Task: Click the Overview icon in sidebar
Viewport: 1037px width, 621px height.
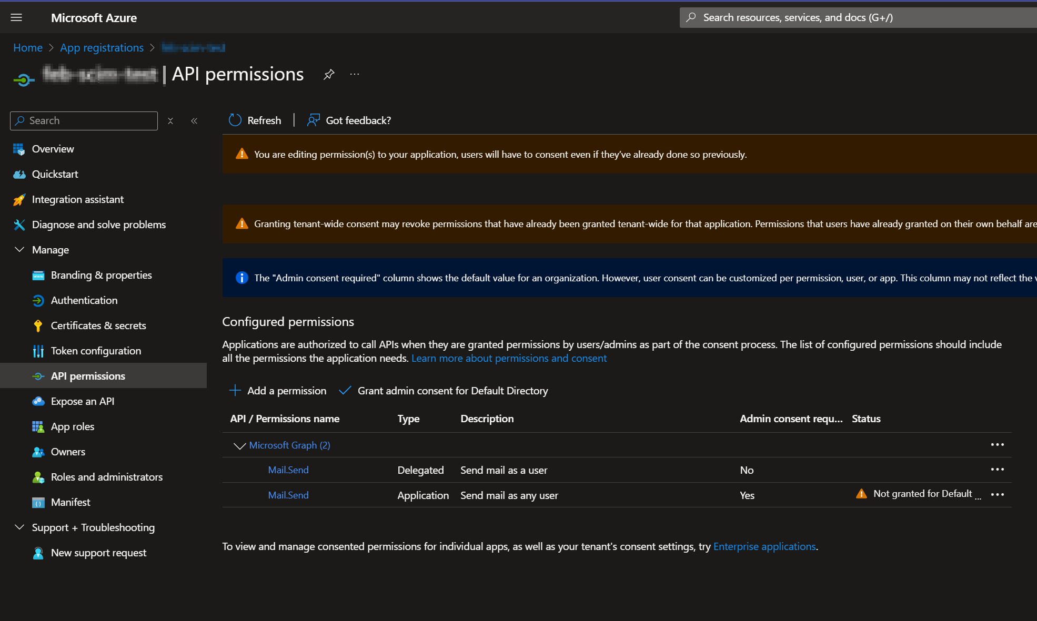Action: 19,149
